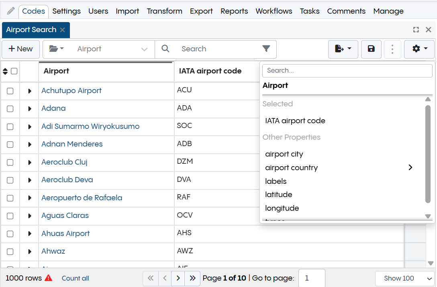The width and height of the screenshot is (437, 287).
Task: Switch to the Settings menu tab
Action: [x=66, y=11]
